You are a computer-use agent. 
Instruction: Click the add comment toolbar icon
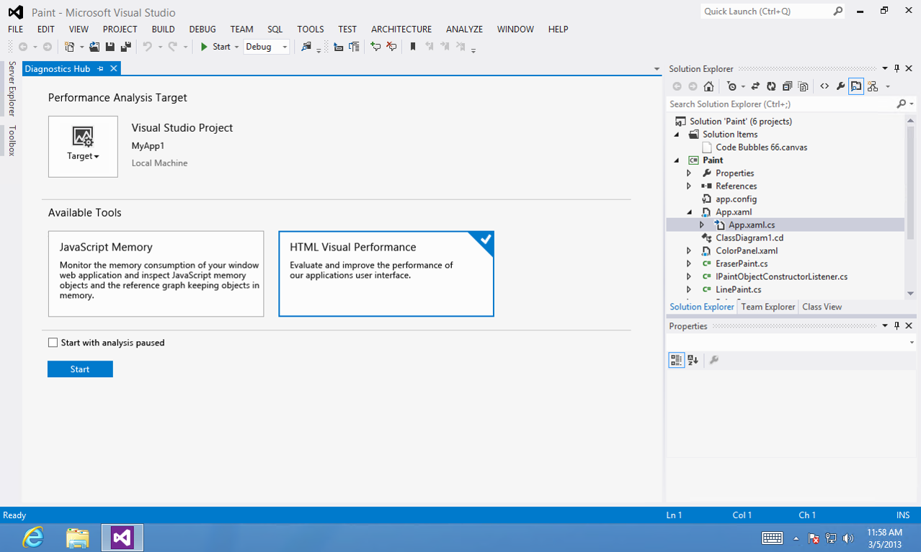point(375,47)
